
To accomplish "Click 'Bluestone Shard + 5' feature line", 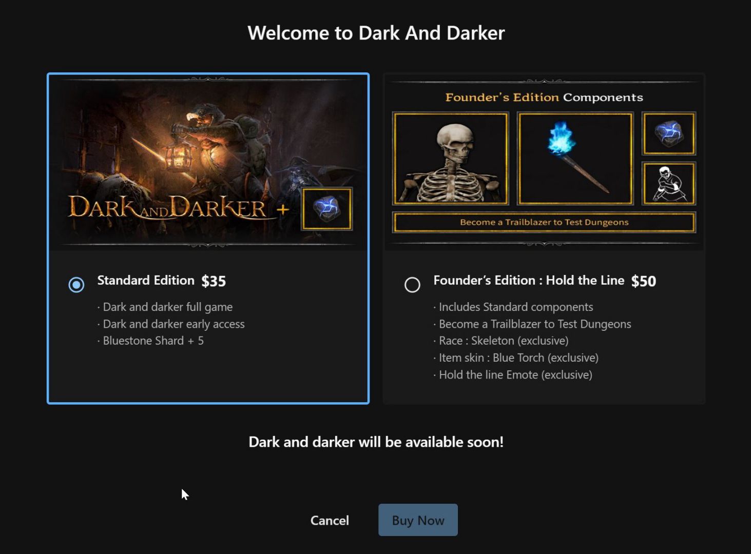I will [151, 341].
